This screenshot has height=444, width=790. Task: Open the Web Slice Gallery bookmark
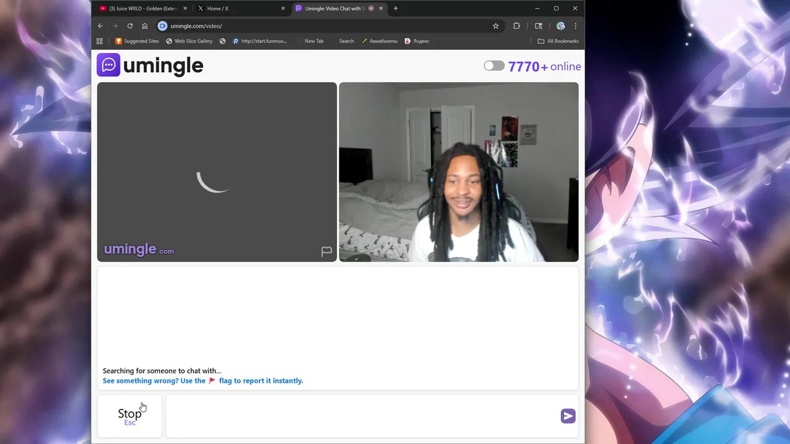click(x=189, y=41)
